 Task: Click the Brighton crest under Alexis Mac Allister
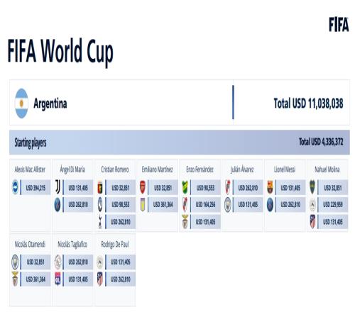point(16,187)
